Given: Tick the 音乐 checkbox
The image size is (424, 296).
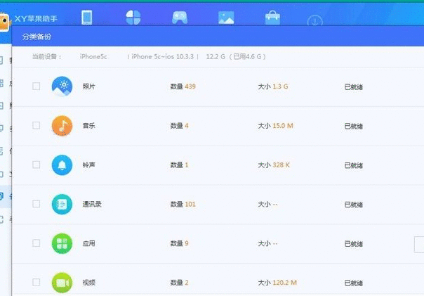Looking at the screenshot, I should click(x=37, y=125).
